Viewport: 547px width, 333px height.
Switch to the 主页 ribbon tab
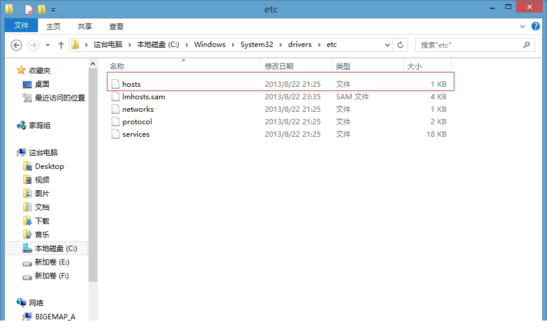click(x=53, y=26)
